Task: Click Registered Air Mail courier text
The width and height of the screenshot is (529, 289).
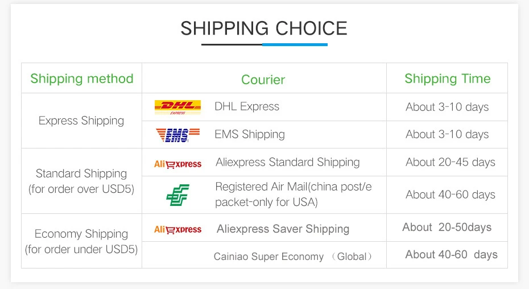Action: pos(293,194)
